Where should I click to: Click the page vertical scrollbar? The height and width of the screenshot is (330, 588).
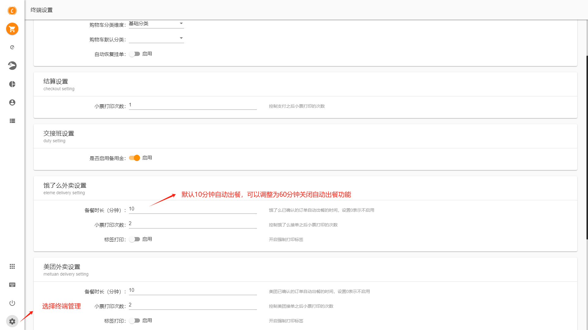[x=587, y=147]
